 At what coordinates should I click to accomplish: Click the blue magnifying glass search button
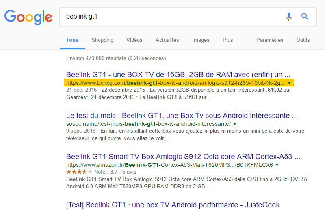point(305,16)
